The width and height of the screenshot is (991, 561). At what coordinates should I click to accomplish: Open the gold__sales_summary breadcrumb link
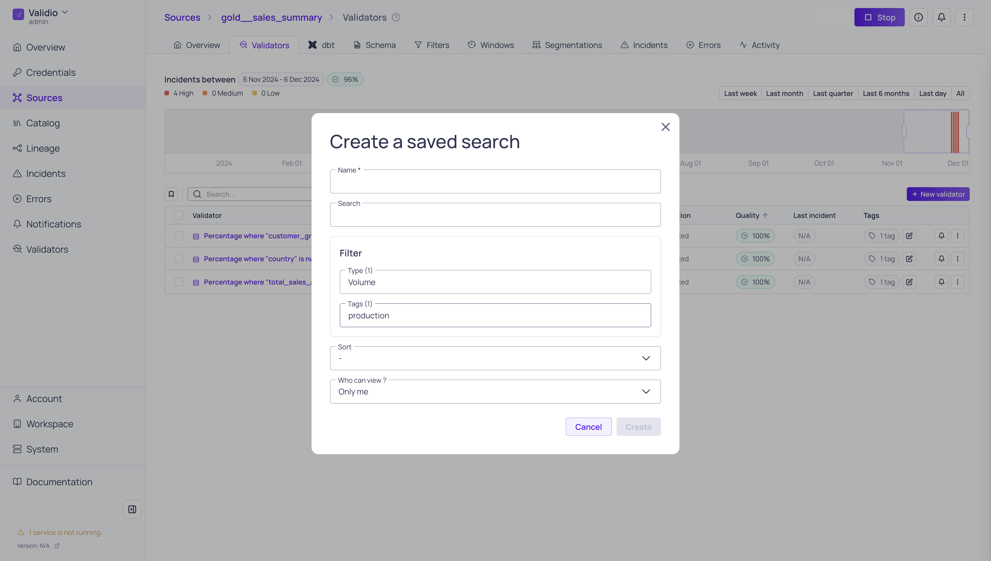click(x=271, y=17)
